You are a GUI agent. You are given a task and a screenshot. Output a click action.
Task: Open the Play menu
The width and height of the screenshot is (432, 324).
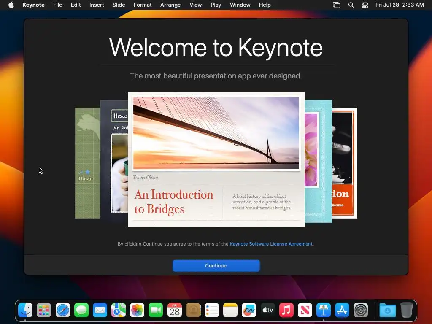pyautogui.click(x=216, y=5)
